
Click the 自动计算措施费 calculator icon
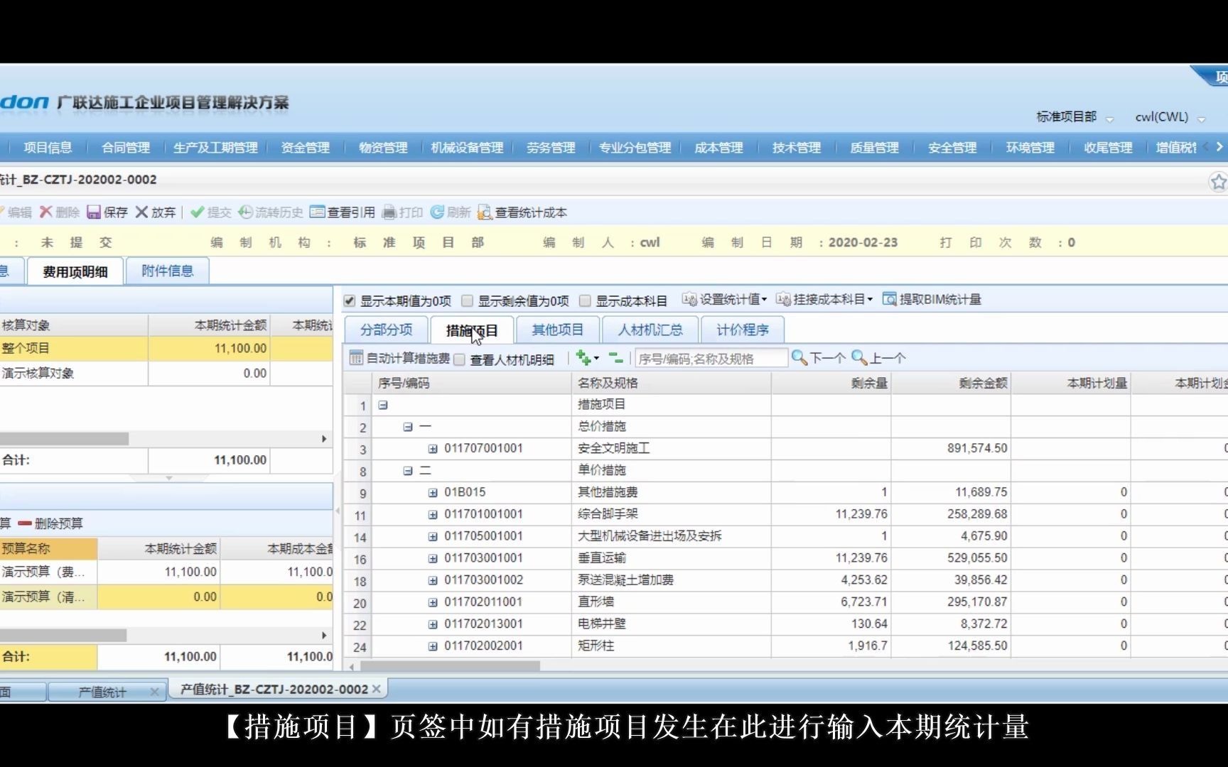point(355,359)
